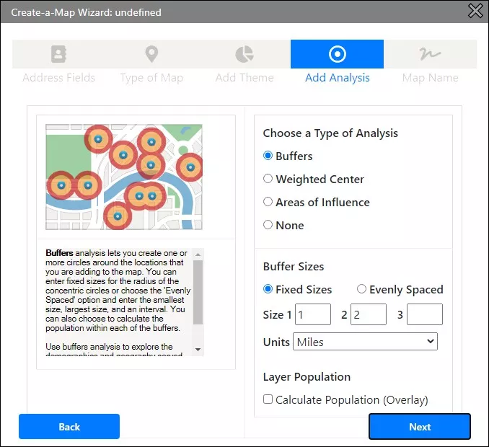Image resolution: width=489 pixels, height=447 pixels.
Task: Click the Add Theme pie chart icon
Action: [244, 54]
